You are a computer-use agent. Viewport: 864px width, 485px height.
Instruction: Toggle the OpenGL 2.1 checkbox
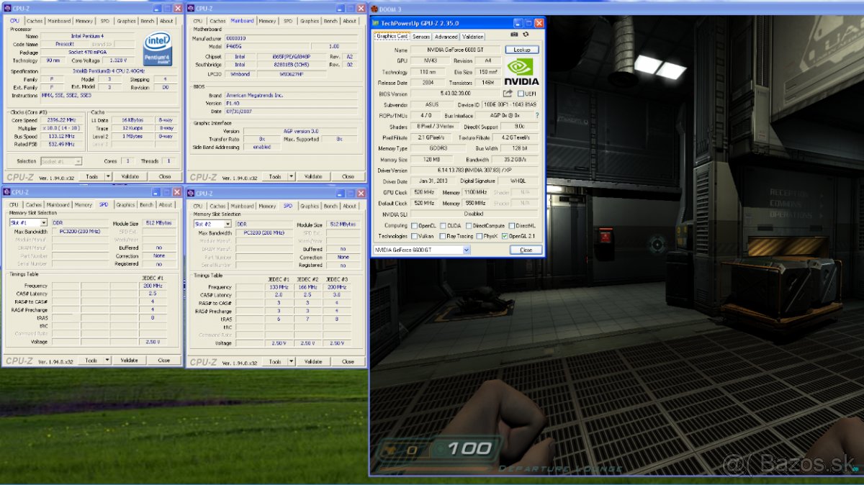click(503, 236)
